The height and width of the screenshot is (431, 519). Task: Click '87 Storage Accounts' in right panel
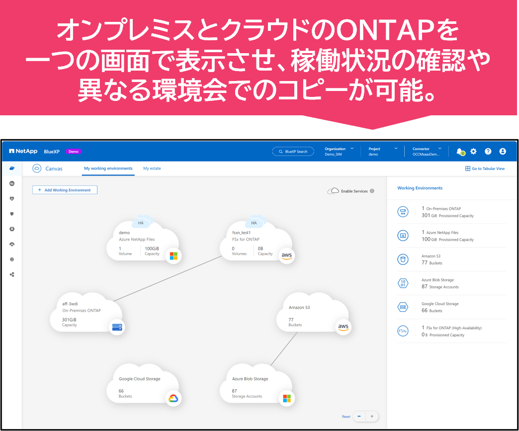click(440, 287)
